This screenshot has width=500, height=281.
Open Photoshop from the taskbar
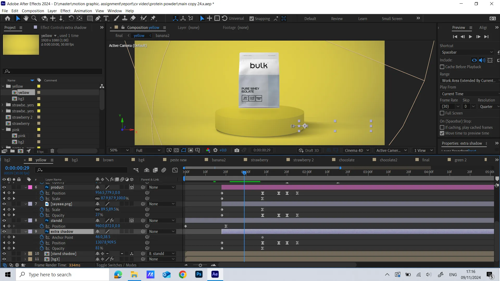(x=199, y=274)
